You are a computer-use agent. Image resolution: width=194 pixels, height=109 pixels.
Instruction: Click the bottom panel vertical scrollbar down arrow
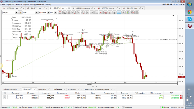[x=184, y=104]
